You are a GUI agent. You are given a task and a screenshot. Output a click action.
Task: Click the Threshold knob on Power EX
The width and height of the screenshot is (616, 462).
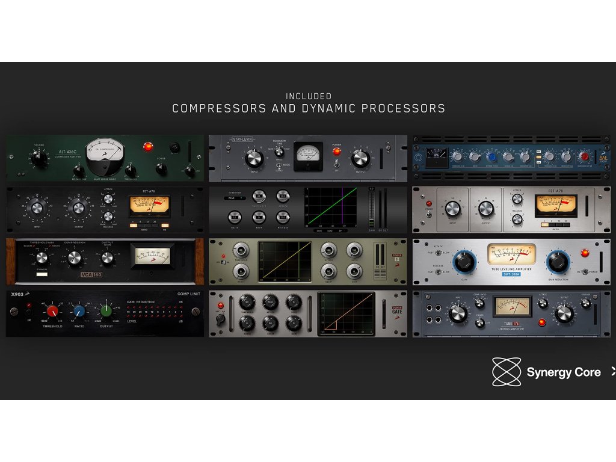point(241,250)
